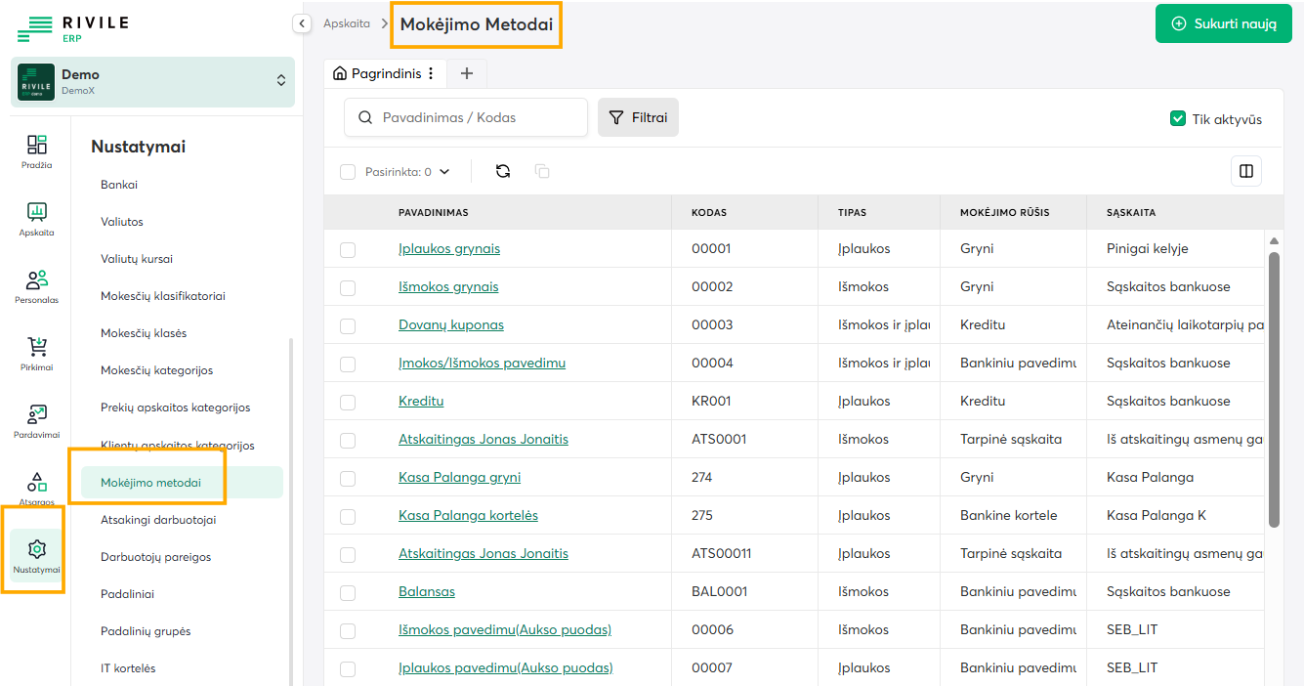Collapse the sidebar with the chevron button

302,23
